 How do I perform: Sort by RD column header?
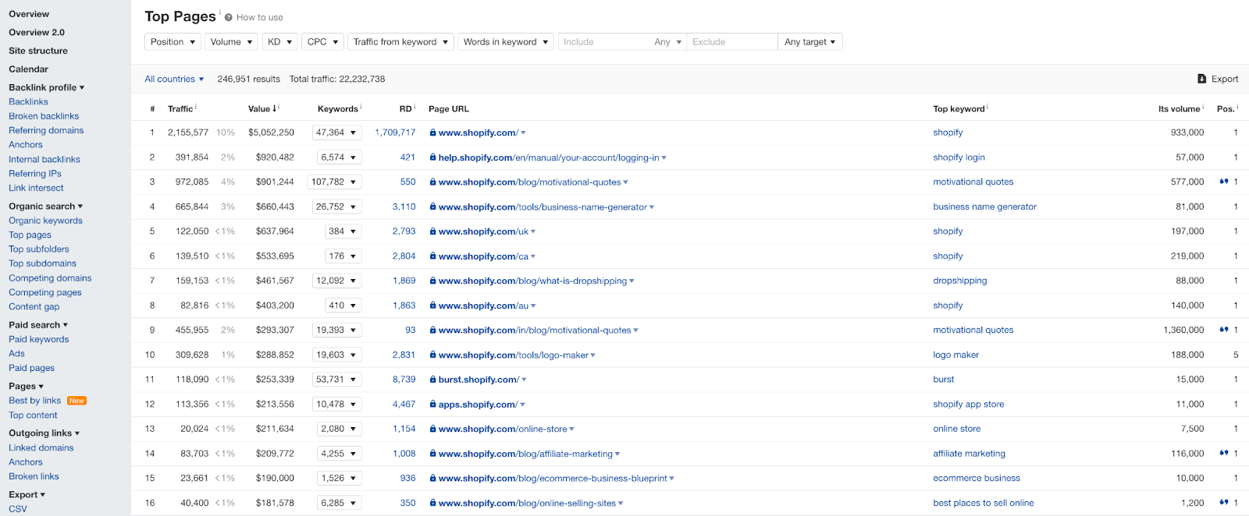405,108
